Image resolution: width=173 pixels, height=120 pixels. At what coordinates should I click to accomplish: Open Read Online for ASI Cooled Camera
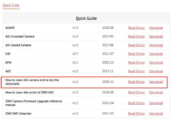click(136, 45)
